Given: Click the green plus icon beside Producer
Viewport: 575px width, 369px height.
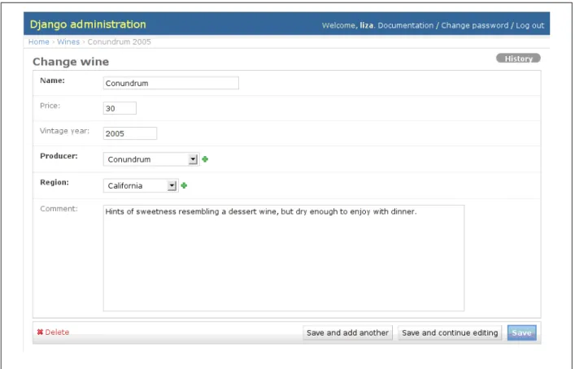Looking at the screenshot, I should tap(205, 159).
